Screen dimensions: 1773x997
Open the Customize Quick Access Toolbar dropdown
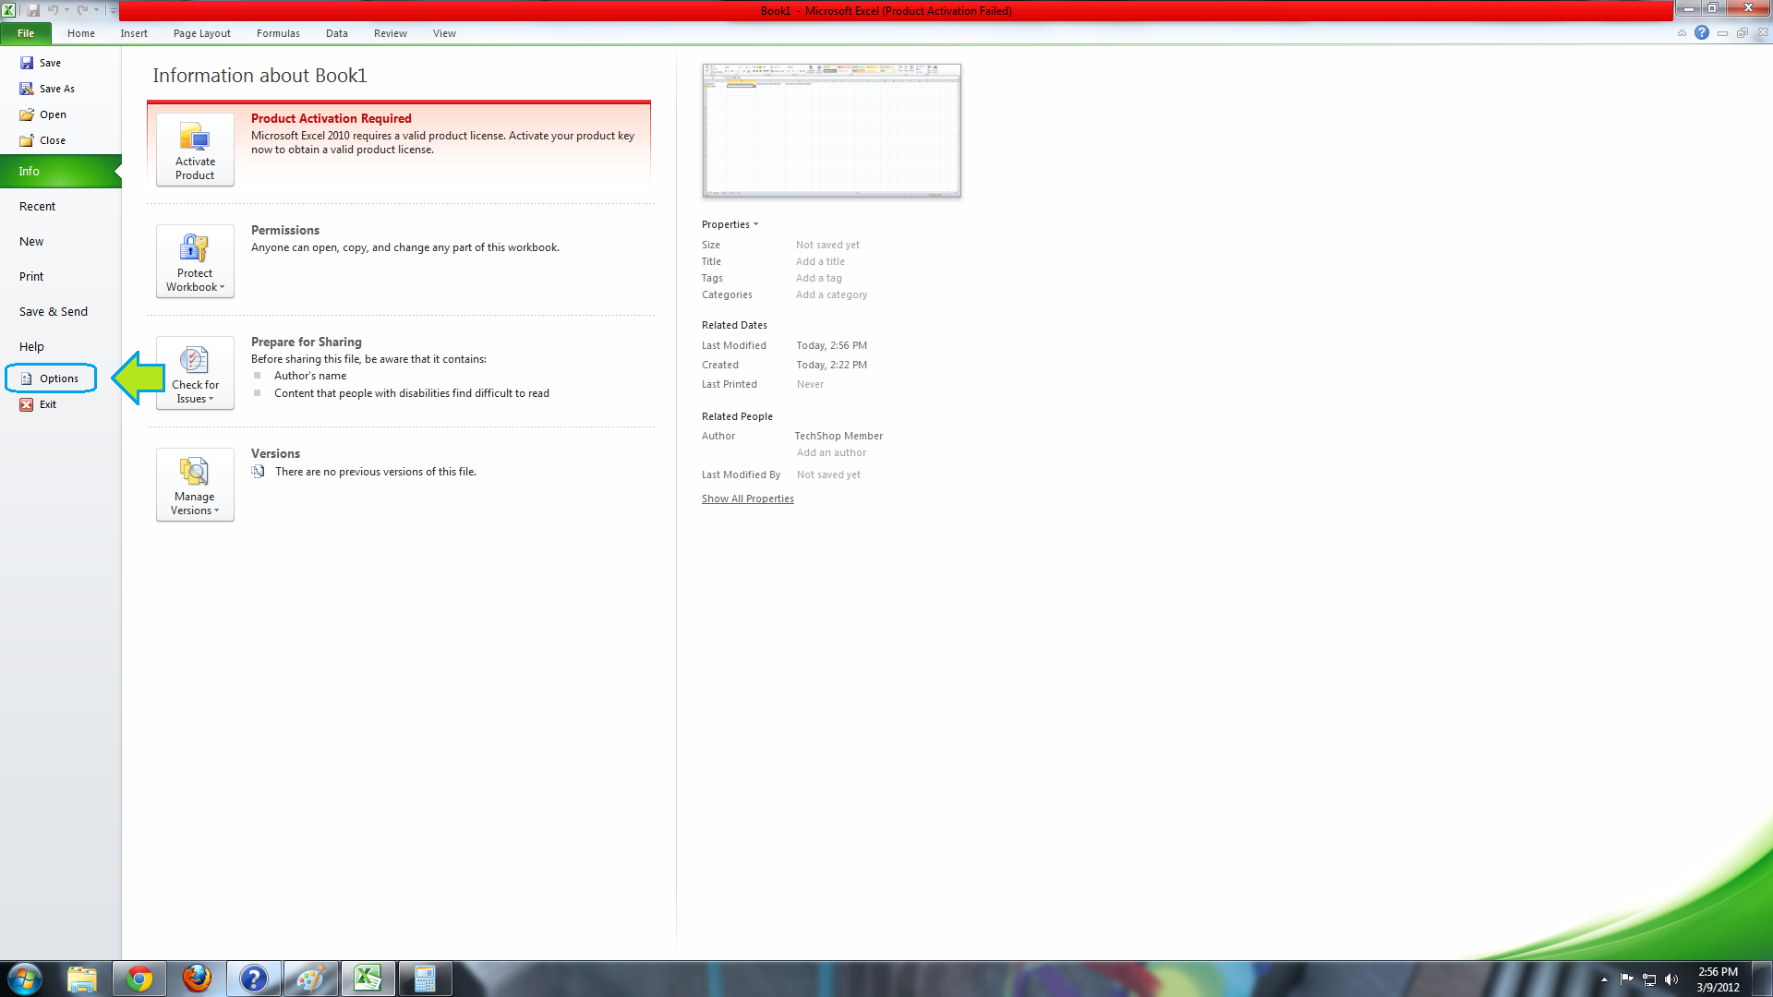[113, 10]
